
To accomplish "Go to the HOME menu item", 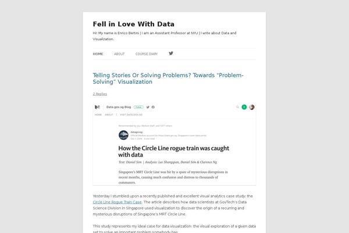I will (x=98, y=54).
